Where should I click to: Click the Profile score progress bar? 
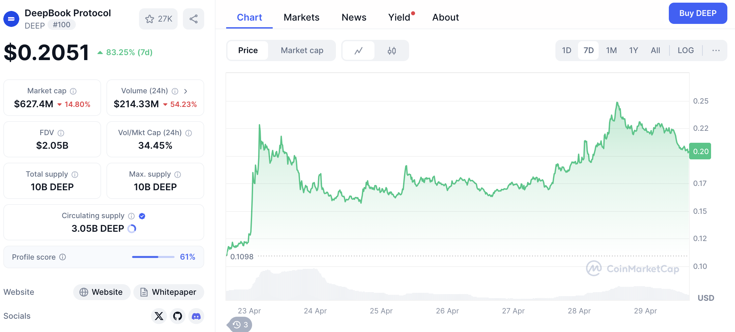click(153, 257)
